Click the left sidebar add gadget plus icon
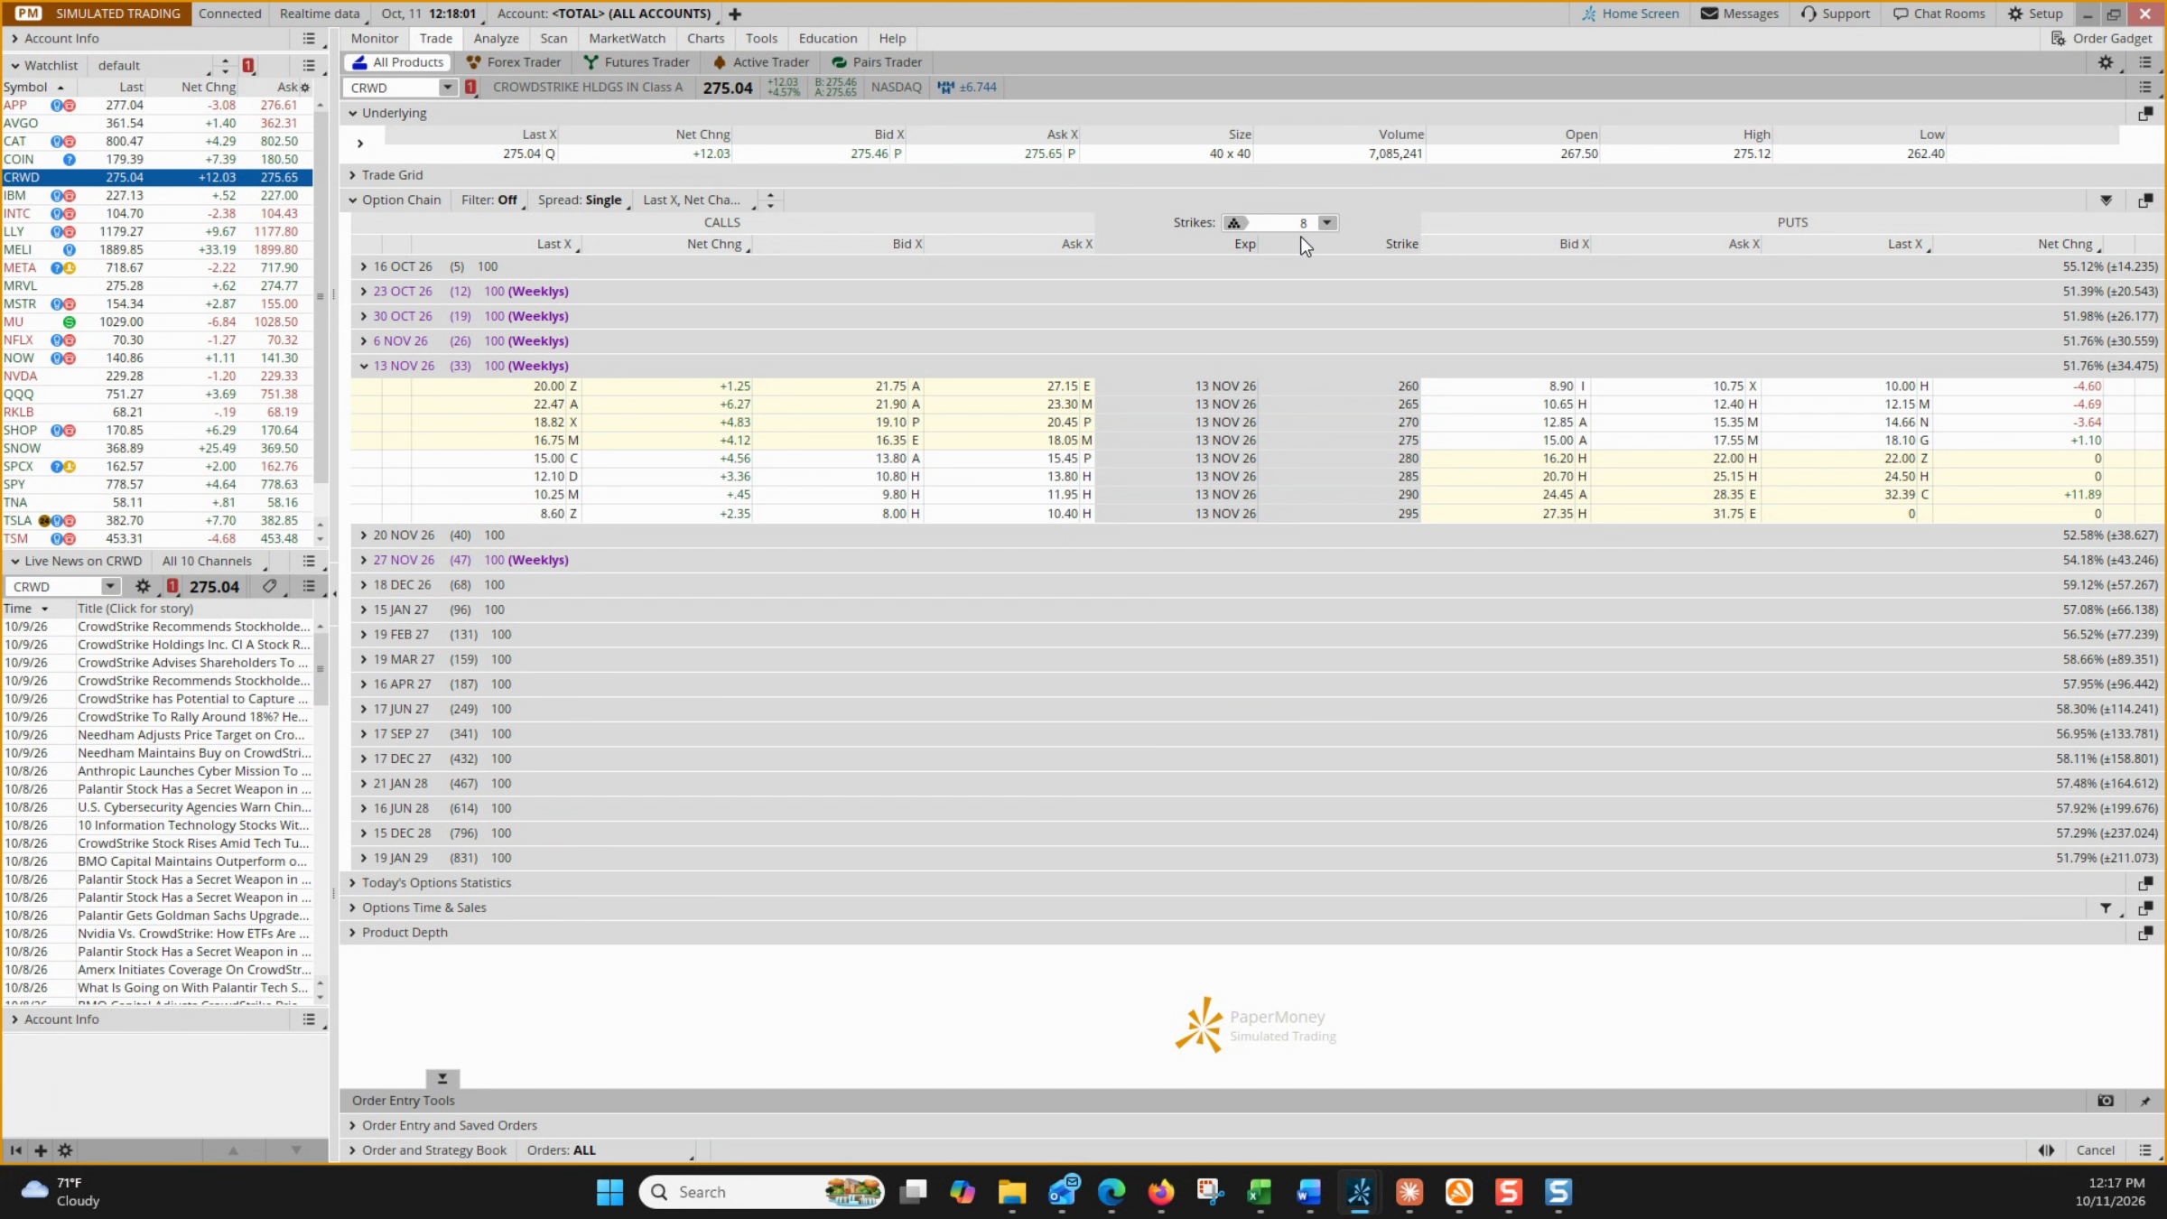This screenshot has width=2167, height=1219. tap(41, 1150)
